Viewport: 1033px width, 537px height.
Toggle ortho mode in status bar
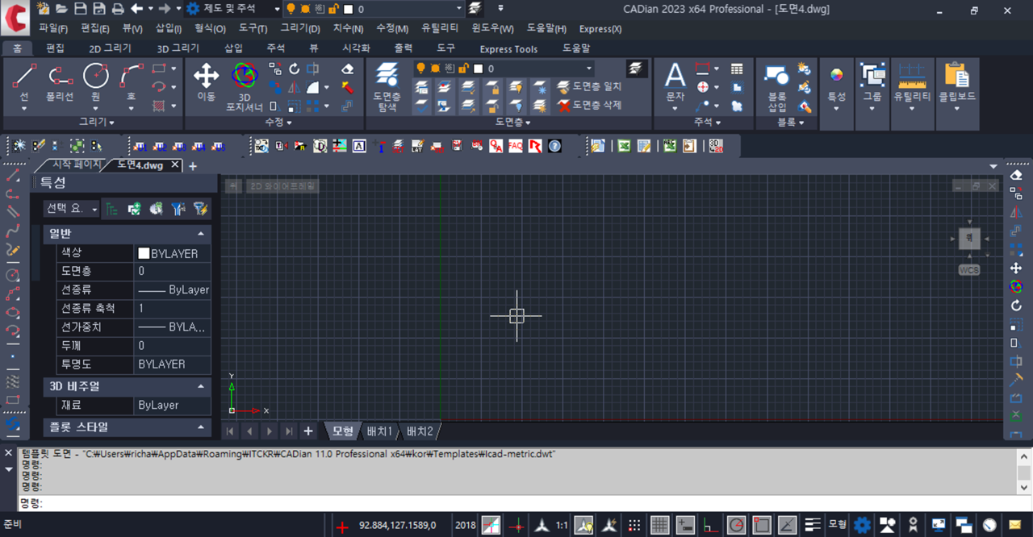point(710,525)
